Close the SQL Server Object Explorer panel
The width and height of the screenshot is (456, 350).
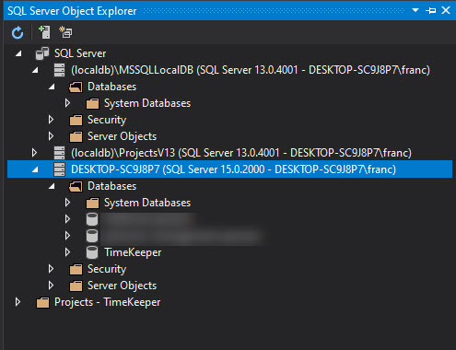coord(446,10)
